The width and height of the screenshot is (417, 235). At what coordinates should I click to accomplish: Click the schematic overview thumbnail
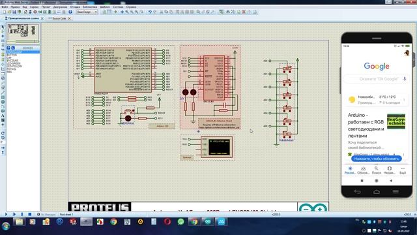(23, 33)
